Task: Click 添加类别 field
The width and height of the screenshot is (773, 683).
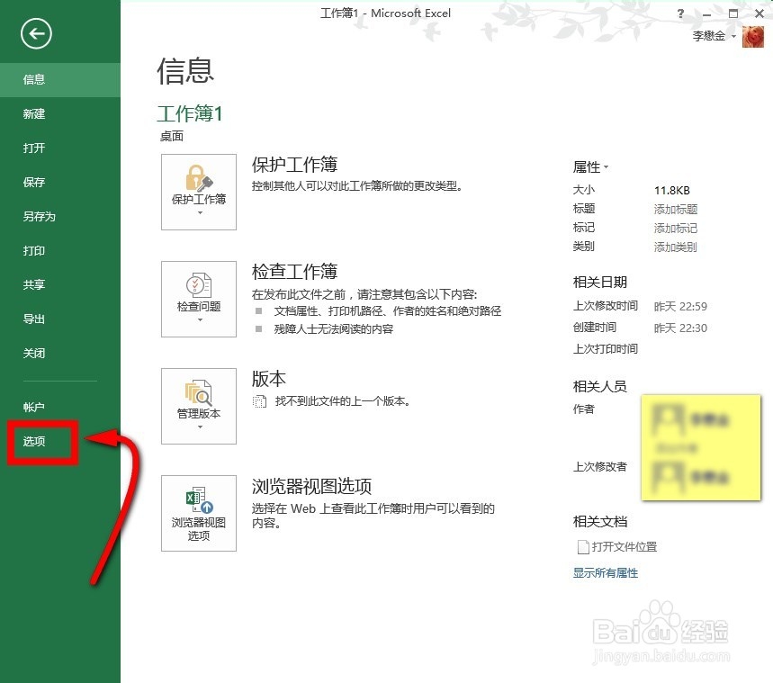Action: pos(676,247)
